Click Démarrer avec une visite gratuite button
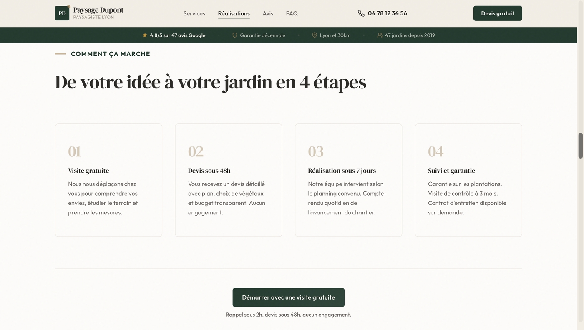The height and width of the screenshot is (330, 584). coord(289,297)
